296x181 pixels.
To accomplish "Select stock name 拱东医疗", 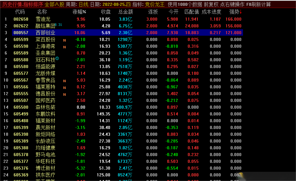I will 45,175.
